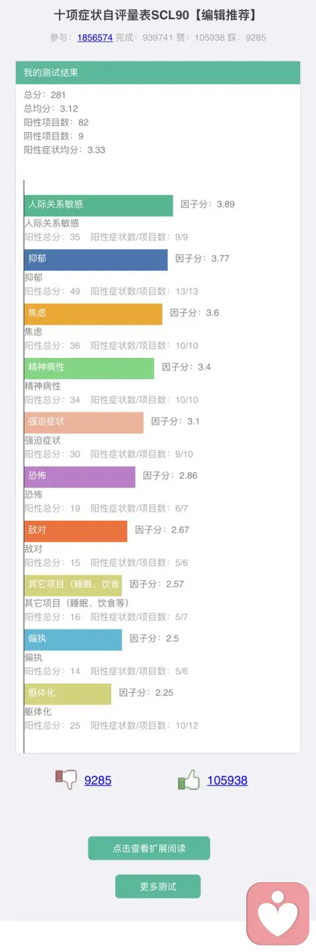Tap the pink heart app icon
The width and height of the screenshot is (316, 952).
pos(278,914)
